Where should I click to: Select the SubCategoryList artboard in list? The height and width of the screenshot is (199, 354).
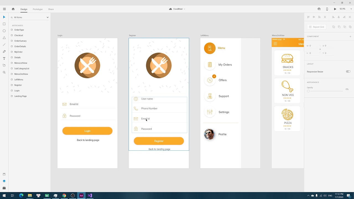pyautogui.click(x=22, y=69)
